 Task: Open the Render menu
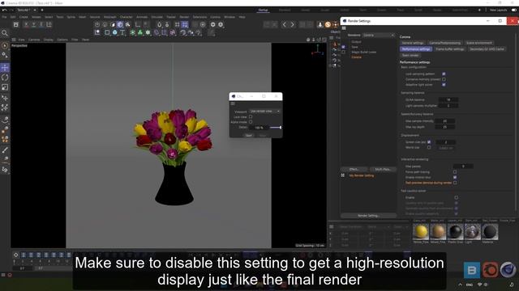click(184, 17)
